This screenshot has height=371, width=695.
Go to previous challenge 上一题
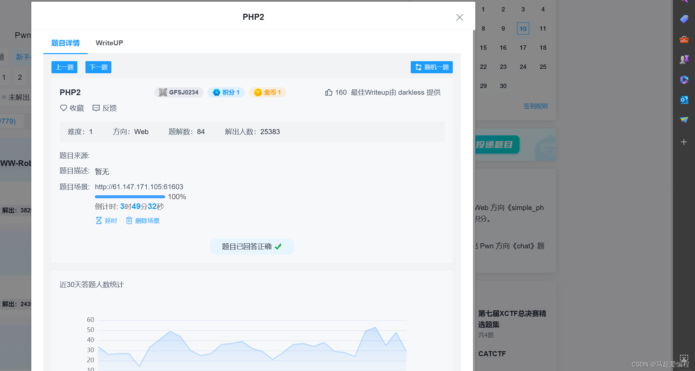[64, 67]
